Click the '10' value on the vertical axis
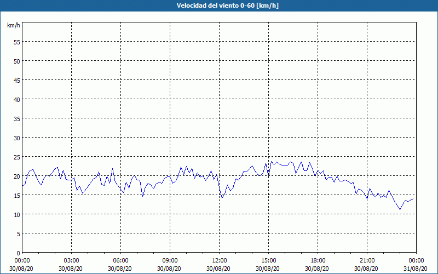 [x=17, y=214]
